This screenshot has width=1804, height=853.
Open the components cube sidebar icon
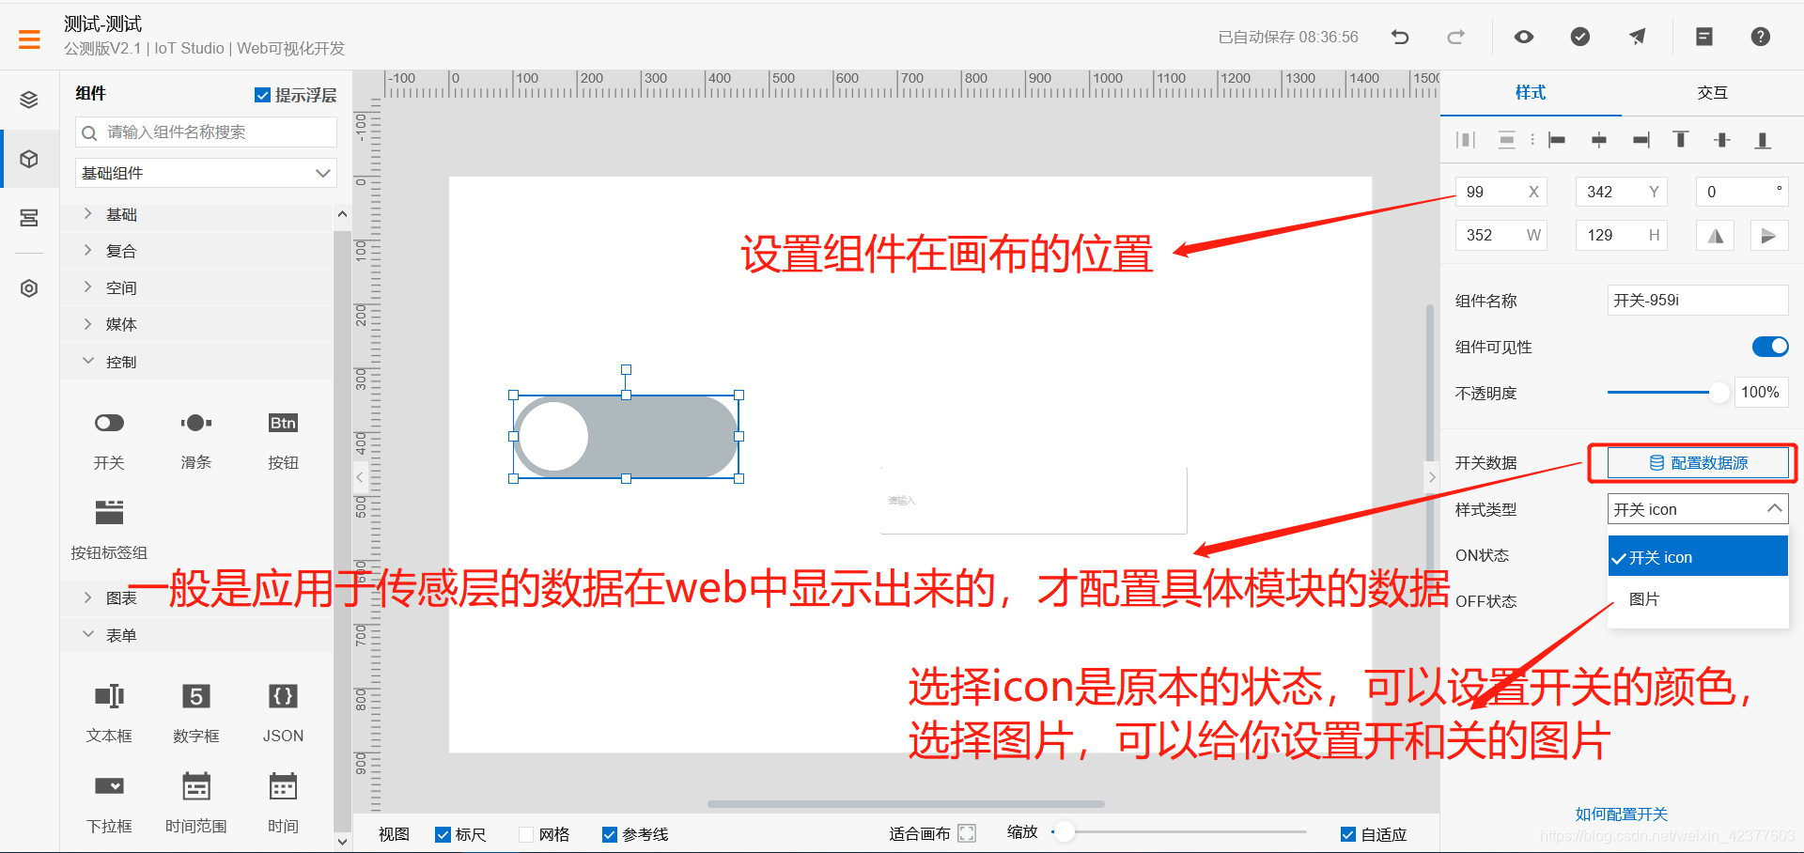tap(29, 159)
